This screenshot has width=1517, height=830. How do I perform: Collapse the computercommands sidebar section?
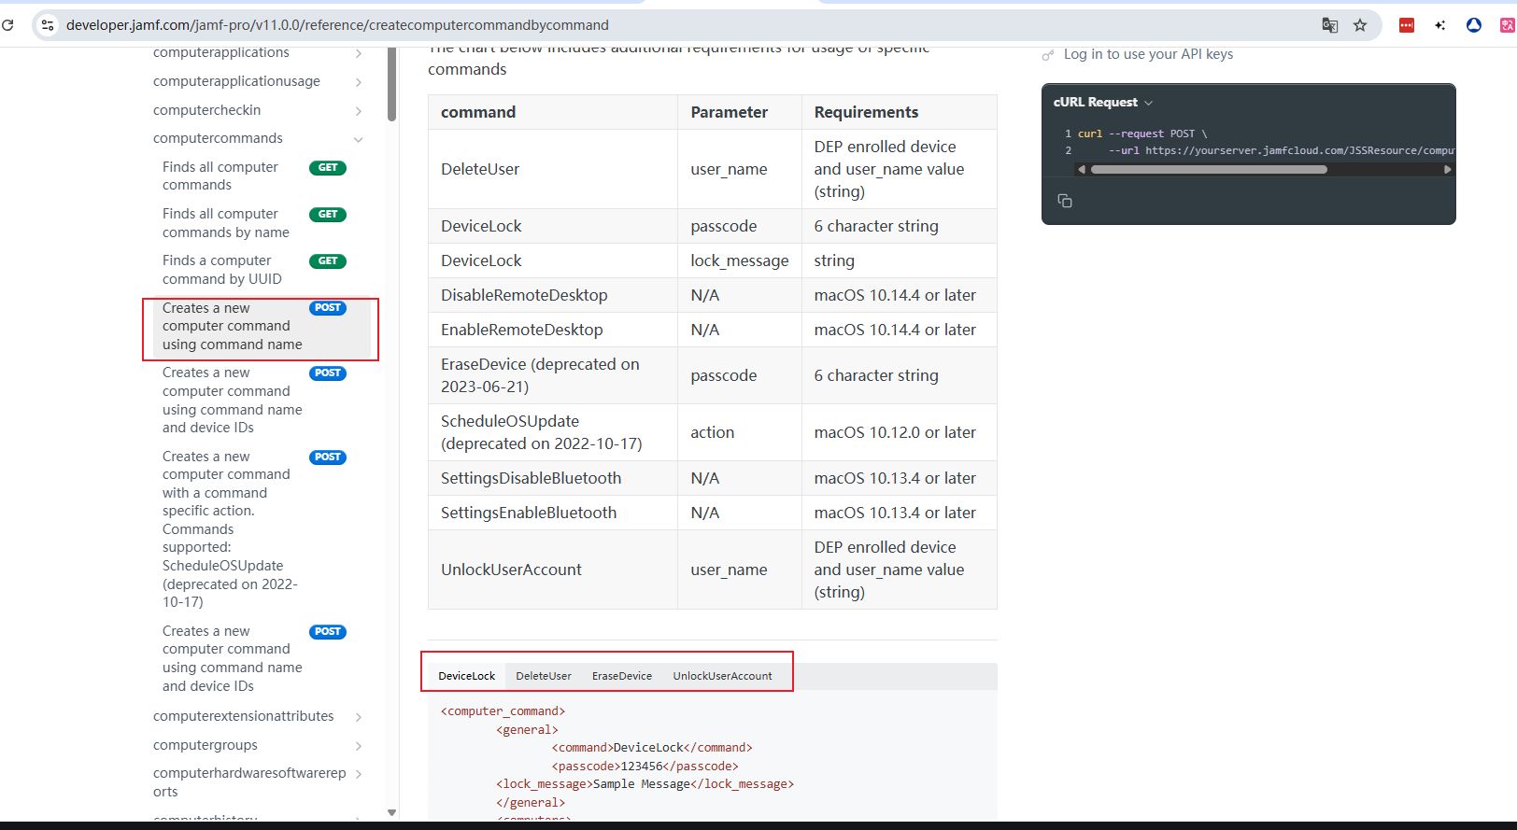pyautogui.click(x=358, y=139)
